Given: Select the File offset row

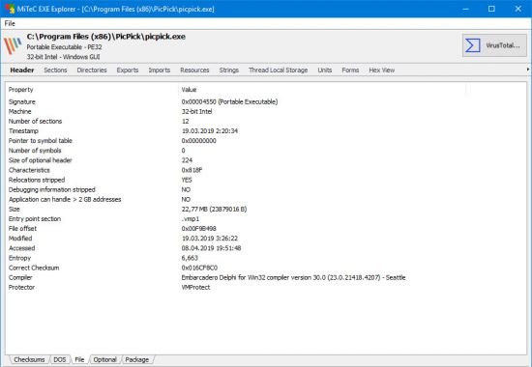Looking at the screenshot, I should click(267, 229).
